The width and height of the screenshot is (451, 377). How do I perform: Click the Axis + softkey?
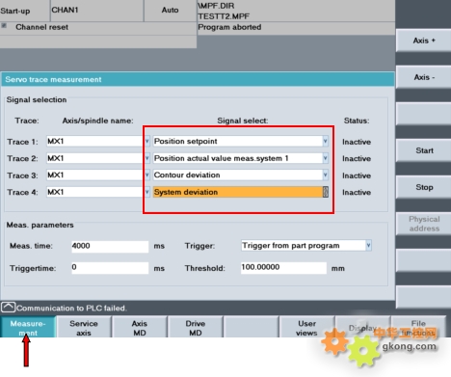[x=424, y=40]
